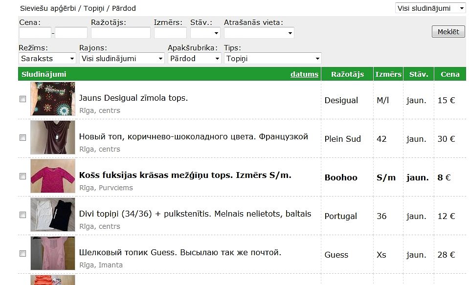Open the Новый топ коричнево-шоколадного listing
The height and width of the screenshot is (285, 469).
pyautogui.click(x=194, y=137)
